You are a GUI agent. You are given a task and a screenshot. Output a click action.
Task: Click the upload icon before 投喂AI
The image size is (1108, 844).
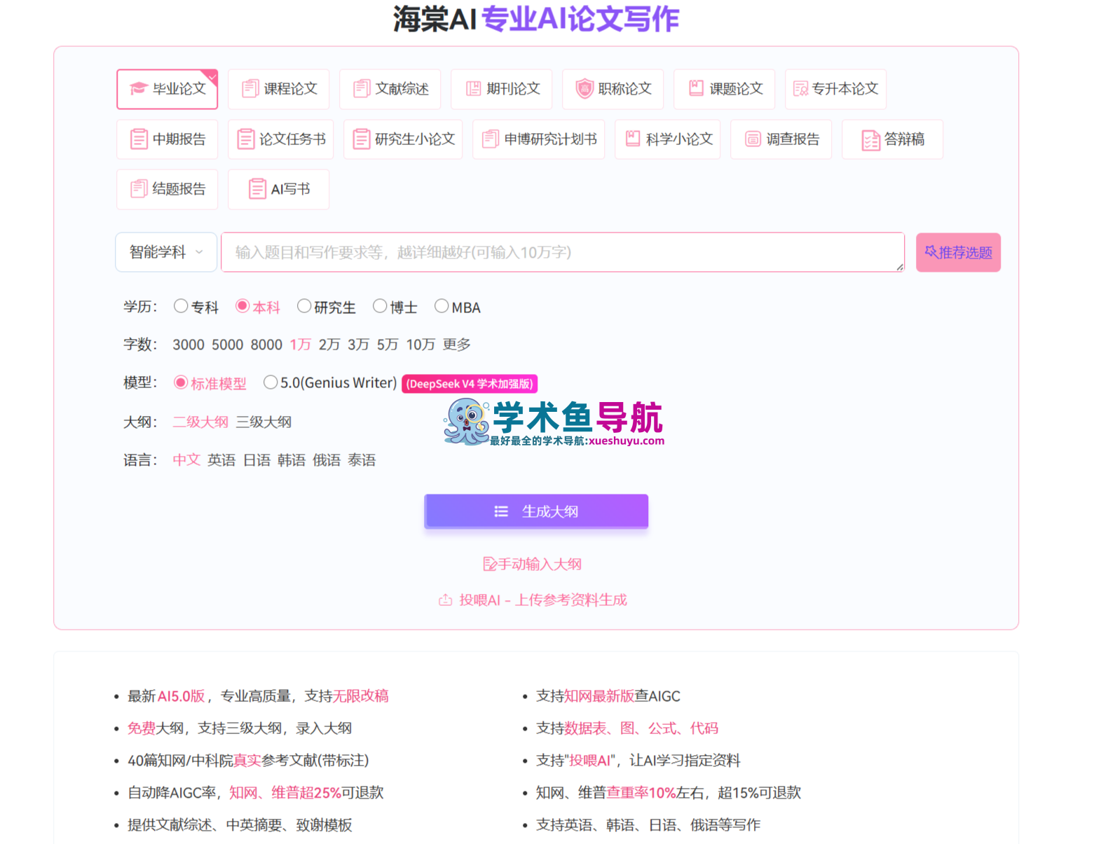tap(445, 600)
